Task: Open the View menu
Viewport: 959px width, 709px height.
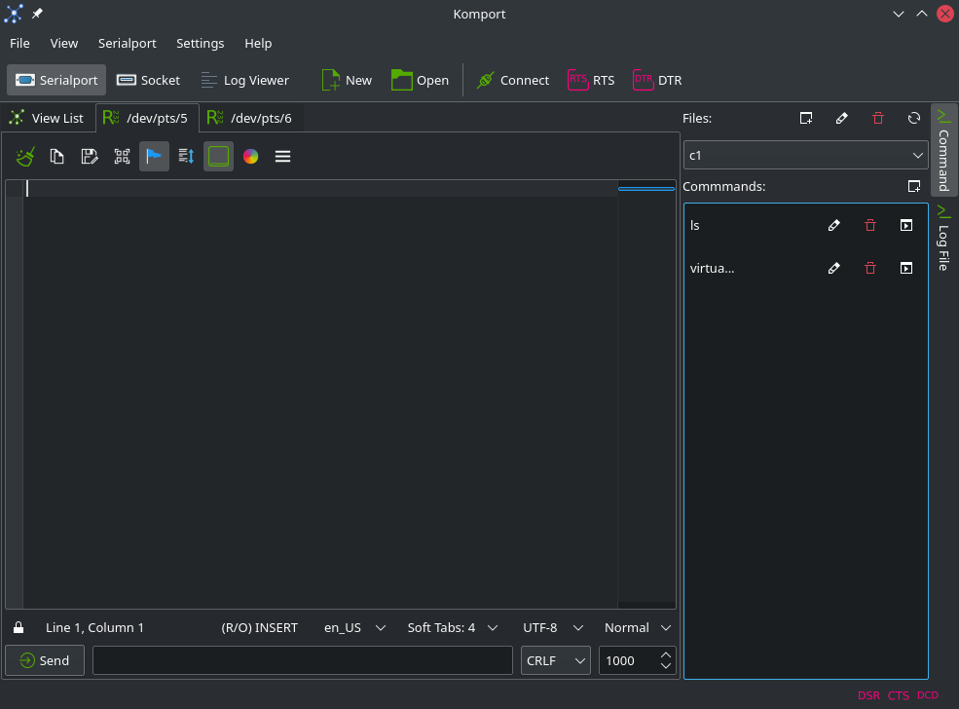Action: tap(64, 44)
